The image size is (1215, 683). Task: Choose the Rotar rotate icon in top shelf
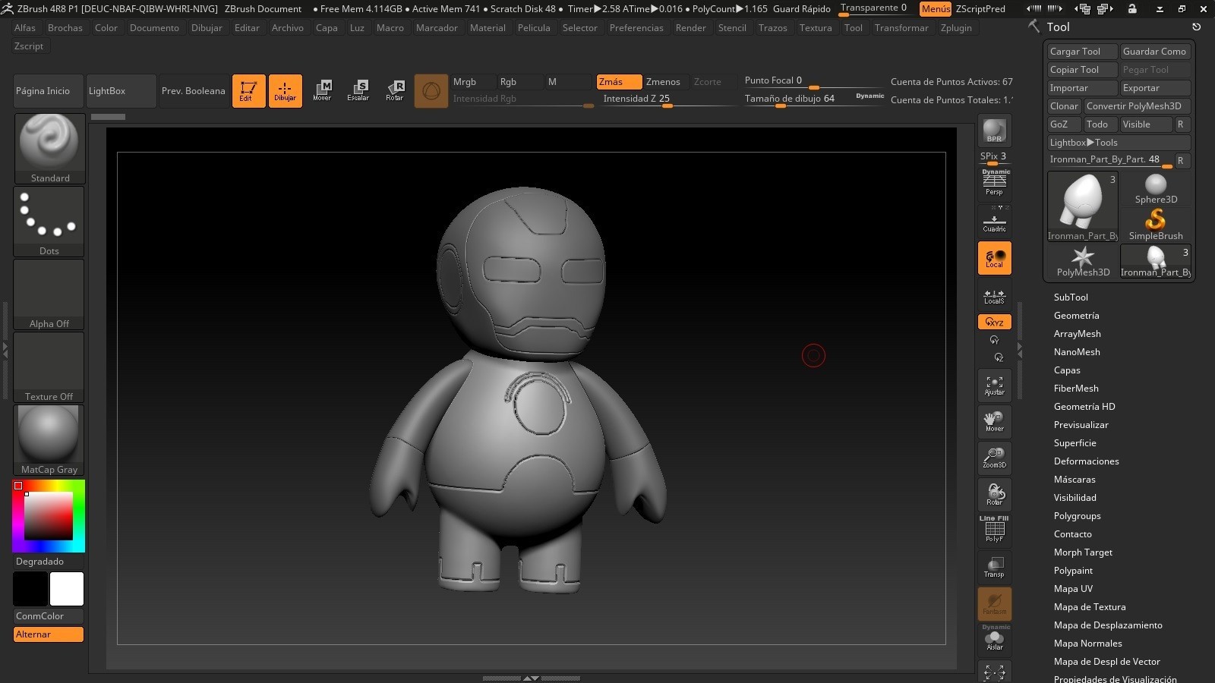point(395,91)
